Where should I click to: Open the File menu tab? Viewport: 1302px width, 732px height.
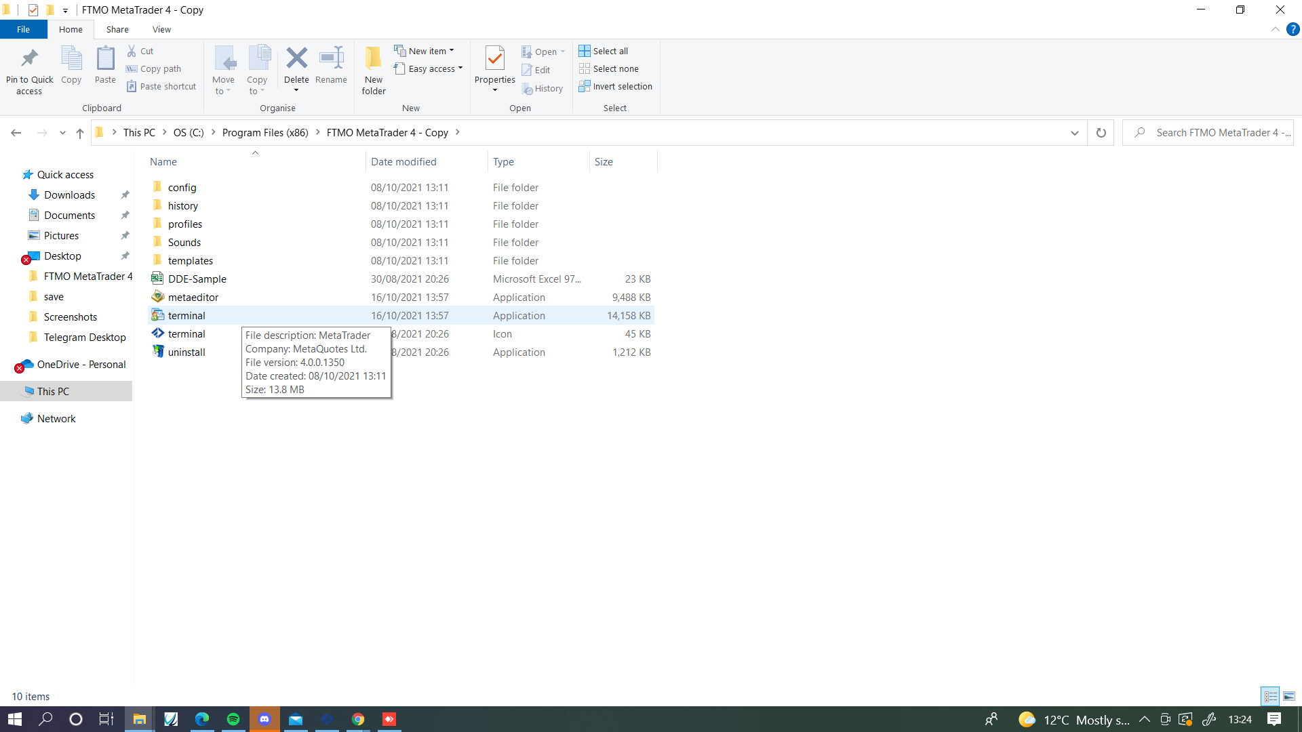click(x=24, y=29)
